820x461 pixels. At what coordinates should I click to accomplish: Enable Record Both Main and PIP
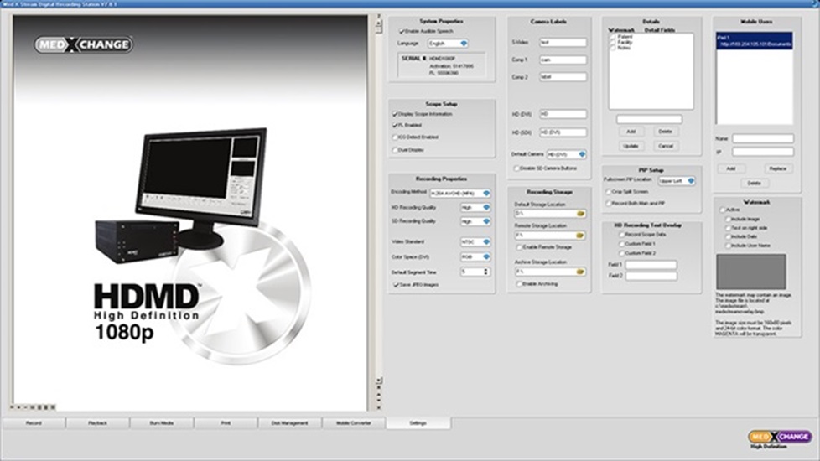click(x=608, y=204)
